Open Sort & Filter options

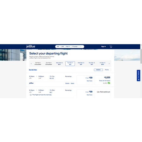33,70
